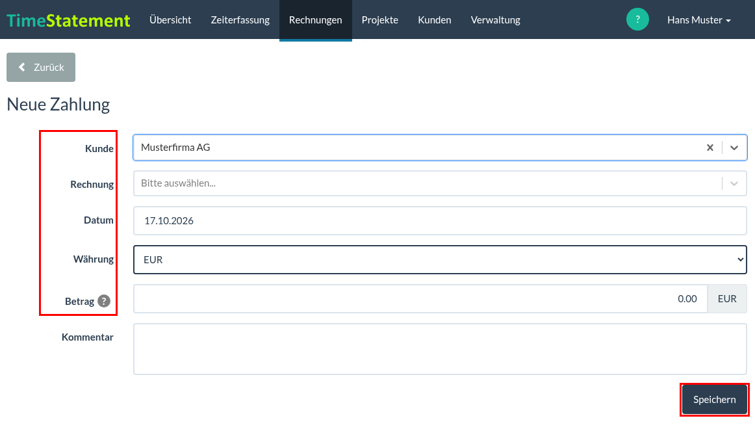755x442 pixels.
Task: Click the Musterfirma AG customer field
Action: pyautogui.click(x=440, y=148)
